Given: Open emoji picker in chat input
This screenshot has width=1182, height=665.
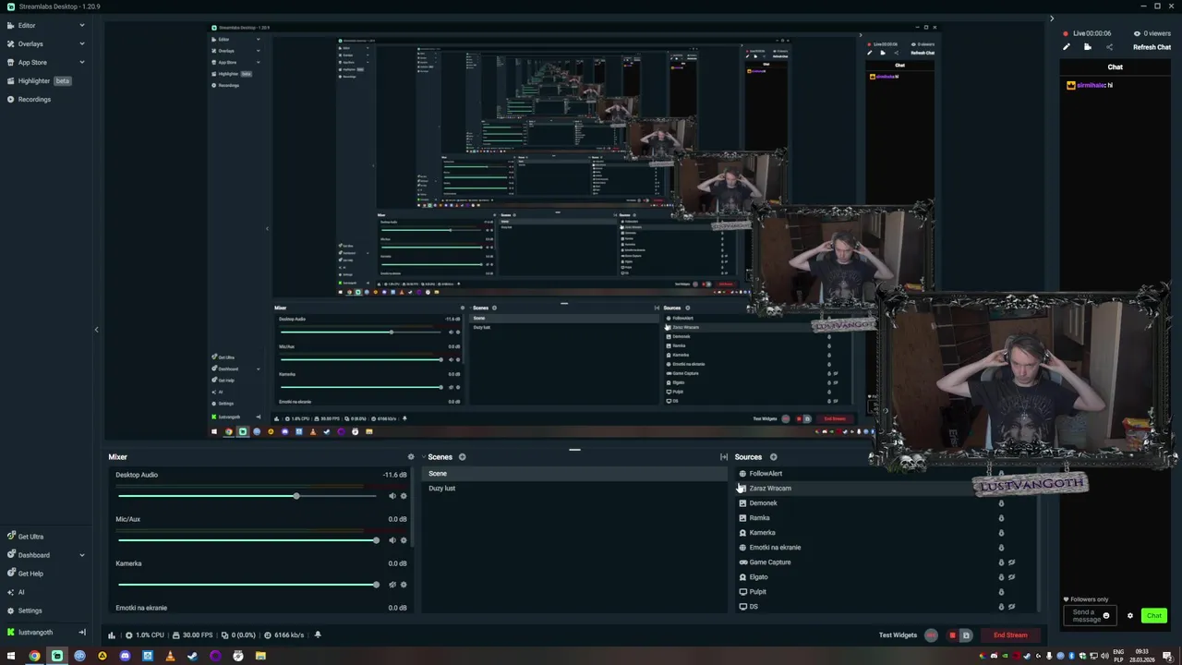Looking at the screenshot, I should click(x=1106, y=616).
